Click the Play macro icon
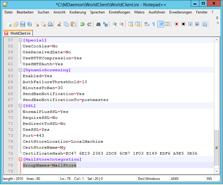The width and height of the screenshot is (223, 185). pos(190,24)
